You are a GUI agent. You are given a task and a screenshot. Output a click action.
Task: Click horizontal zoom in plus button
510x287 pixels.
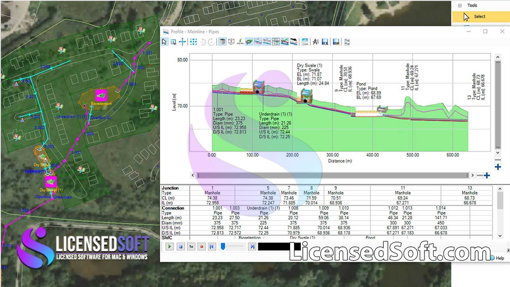[x=487, y=175]
